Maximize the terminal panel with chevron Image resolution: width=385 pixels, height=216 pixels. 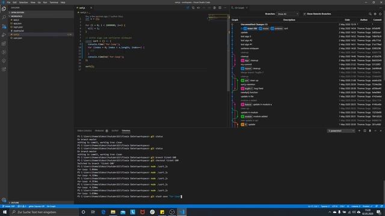(x=375, y=131)
